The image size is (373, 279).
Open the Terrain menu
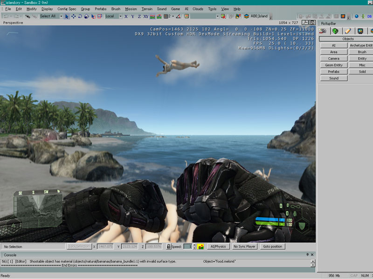(x=147, y=9)
